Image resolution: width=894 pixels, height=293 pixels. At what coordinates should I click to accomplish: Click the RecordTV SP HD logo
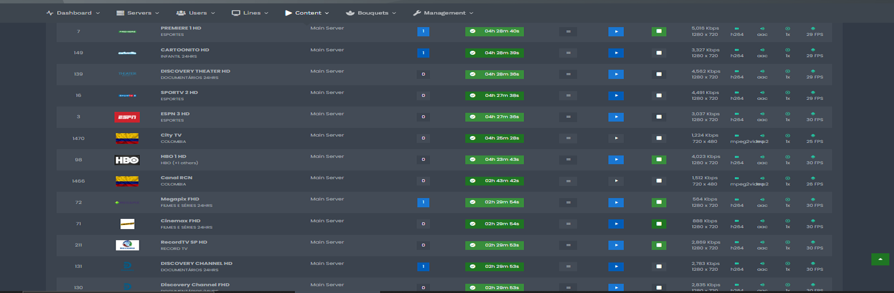(127, 245)
